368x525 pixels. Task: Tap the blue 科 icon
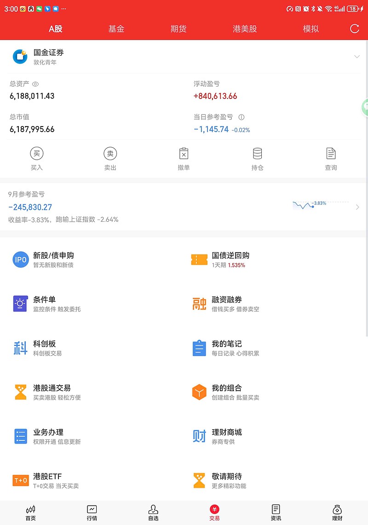[x=20, y=348]
